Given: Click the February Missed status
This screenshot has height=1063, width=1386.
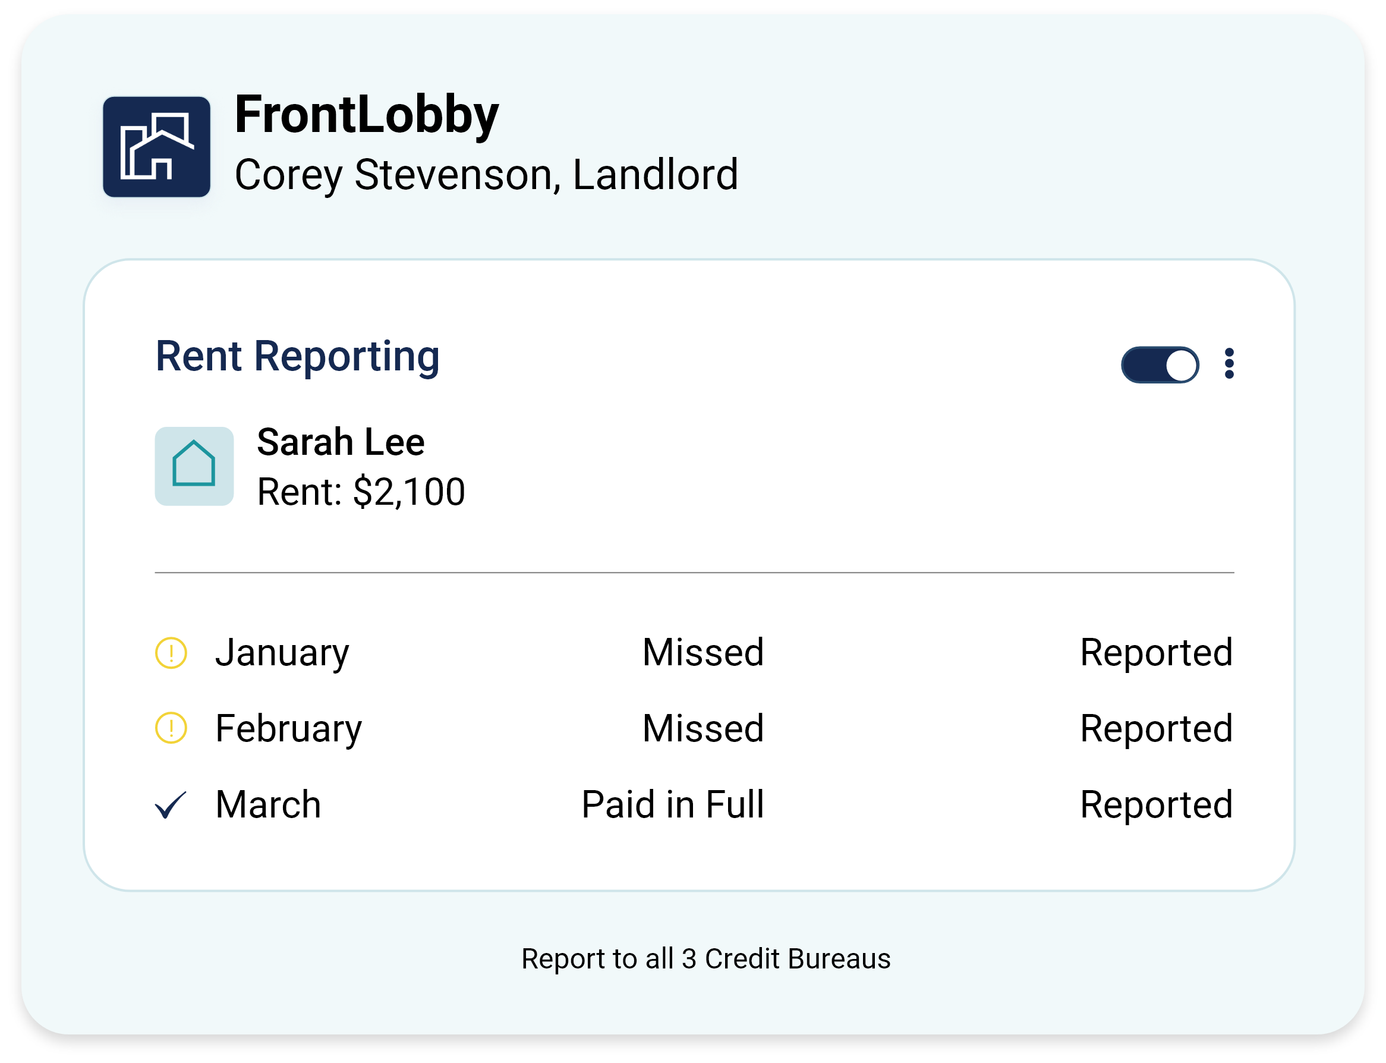Looking at the screenshot, I should 703,728.
